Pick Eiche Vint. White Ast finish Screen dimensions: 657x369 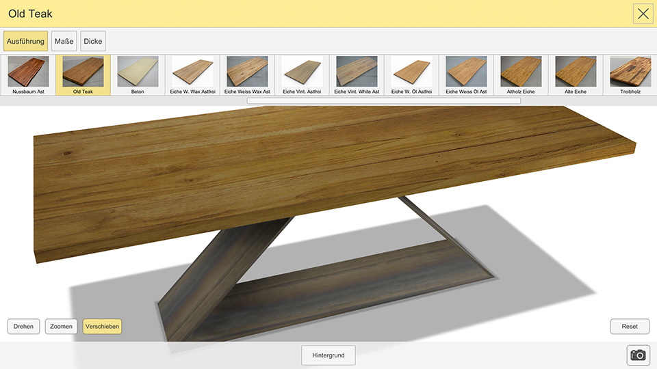click(357, 74)
